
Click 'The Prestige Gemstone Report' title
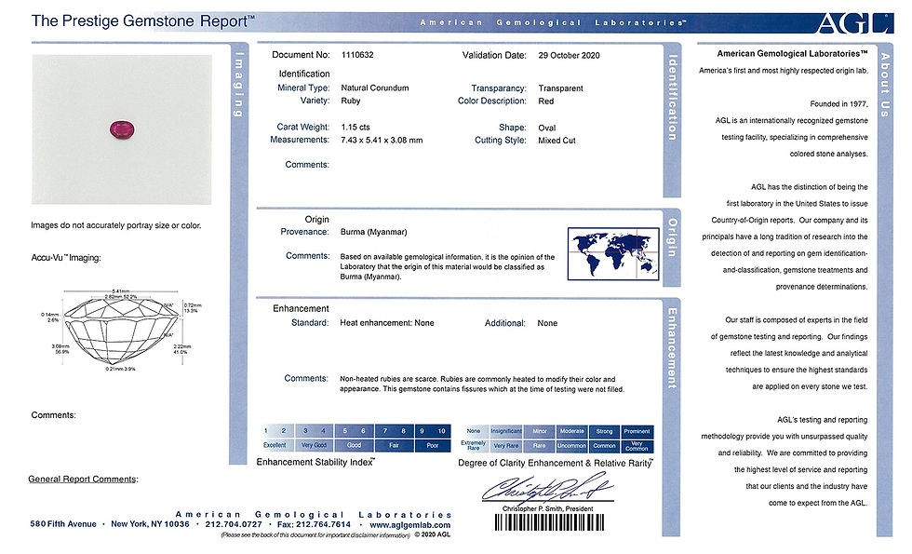[143, 20]
